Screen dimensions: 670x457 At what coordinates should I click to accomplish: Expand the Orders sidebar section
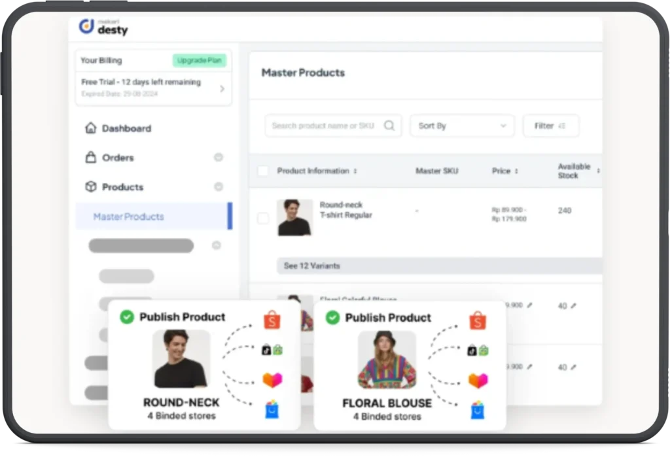pyautogui.click(x=219, y=158)
